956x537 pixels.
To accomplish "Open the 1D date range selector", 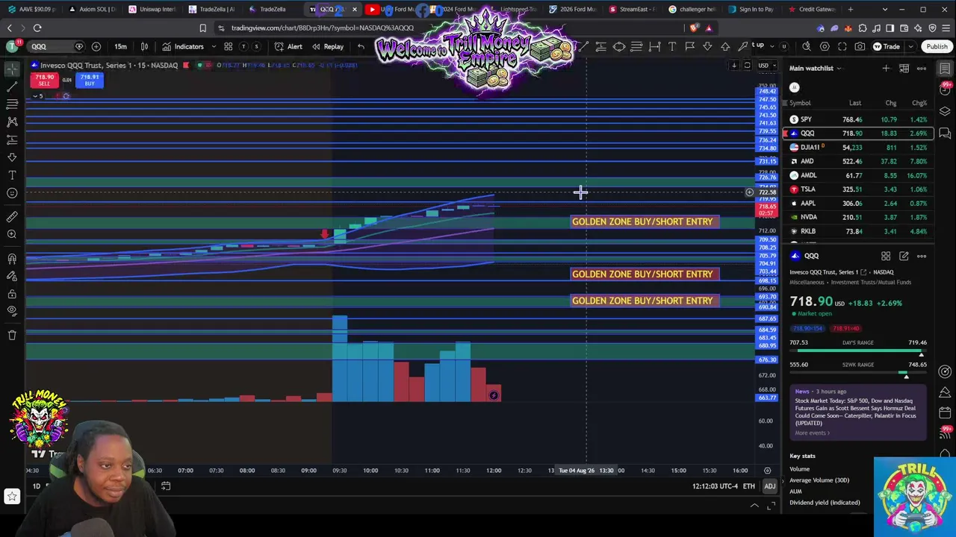I will point(36,486).
